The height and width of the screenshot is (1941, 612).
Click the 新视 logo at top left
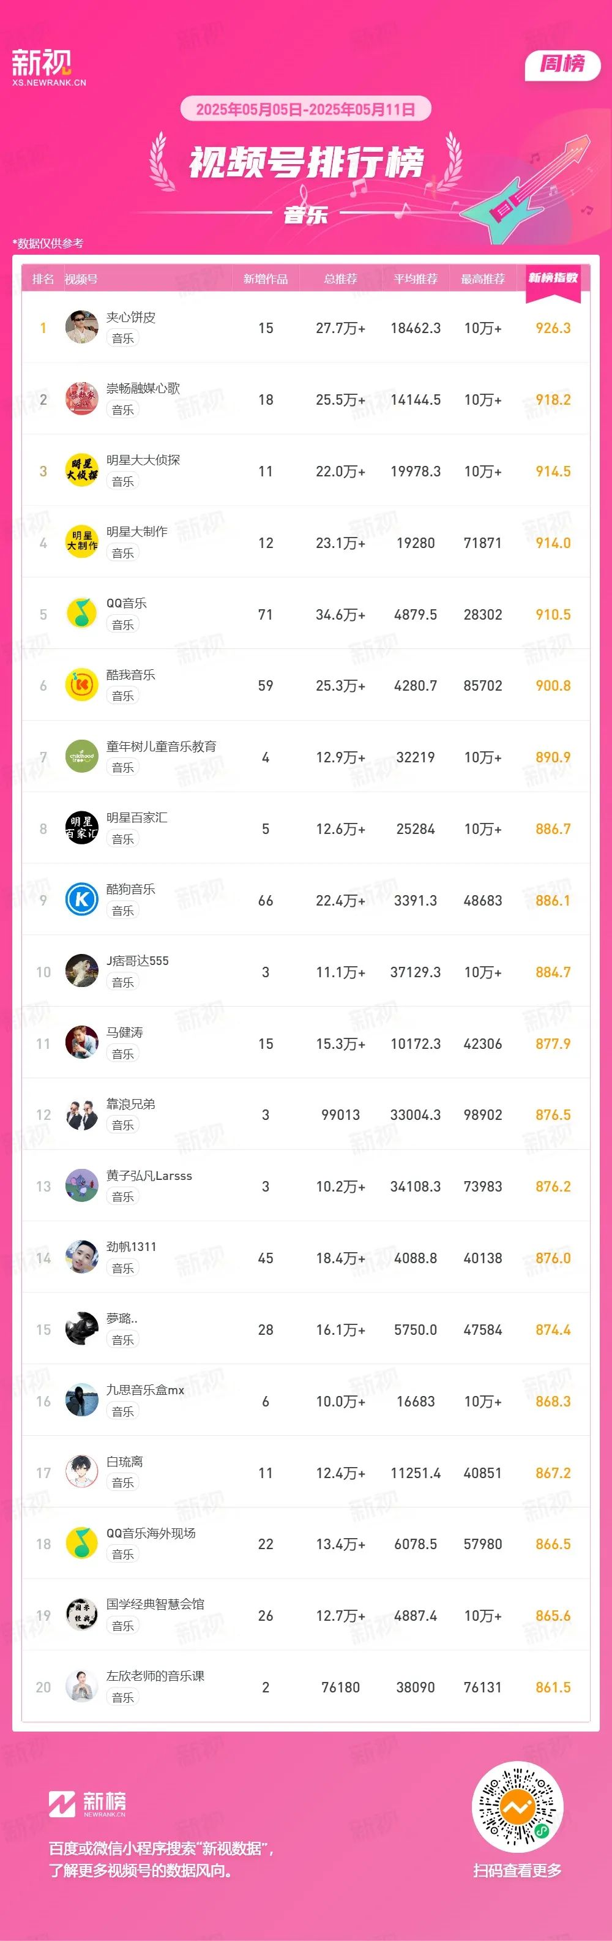(x=49, y=68)
